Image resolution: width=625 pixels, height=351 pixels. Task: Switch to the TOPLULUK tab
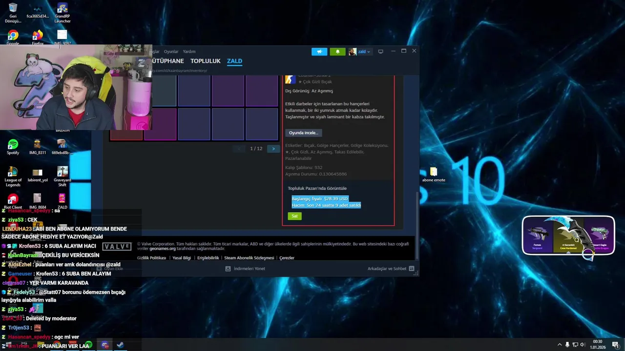pyautogui.click(x=206, y=61)
